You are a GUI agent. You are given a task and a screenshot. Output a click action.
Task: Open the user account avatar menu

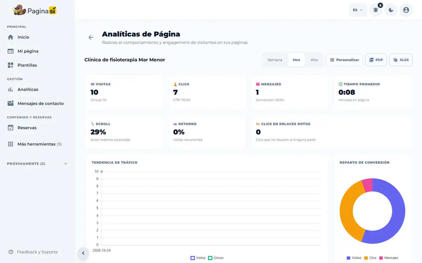pyautogui.click(x=406, y=10)
